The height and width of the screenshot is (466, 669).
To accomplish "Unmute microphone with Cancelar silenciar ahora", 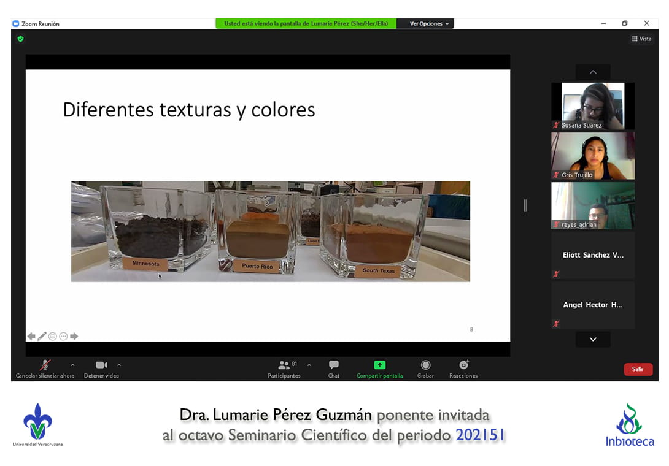I will point(45,365).
